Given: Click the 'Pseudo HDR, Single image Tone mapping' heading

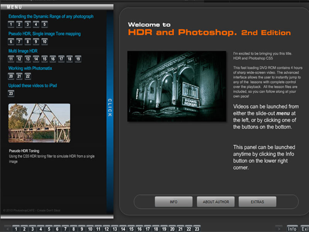Looking at the screenshot, I should point(44,34).
